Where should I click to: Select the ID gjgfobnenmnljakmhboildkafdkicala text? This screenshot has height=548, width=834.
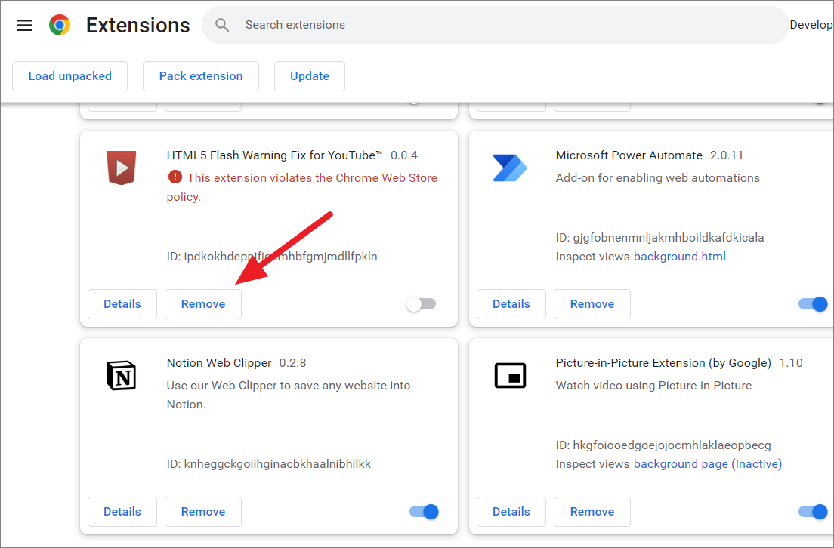(659, 238)
